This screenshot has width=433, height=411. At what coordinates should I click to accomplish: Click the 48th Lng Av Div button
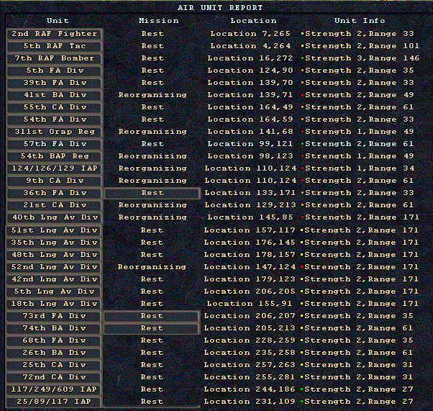point(53,255)
